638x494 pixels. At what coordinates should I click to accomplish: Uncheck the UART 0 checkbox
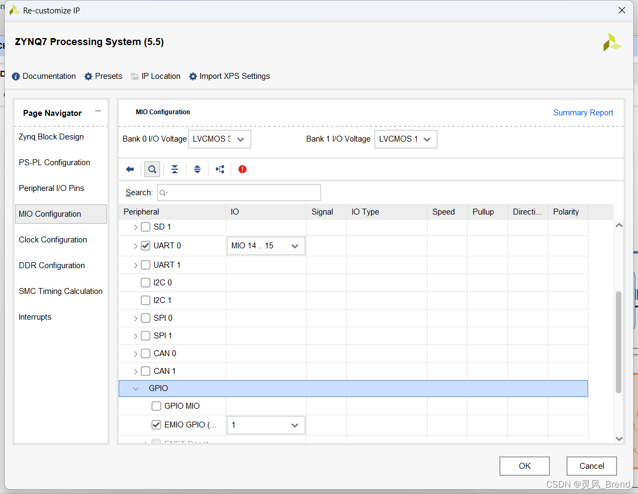[x=146, y=246]
